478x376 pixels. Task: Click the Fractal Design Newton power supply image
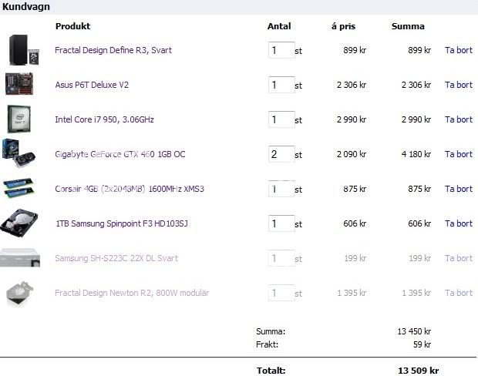click(x=19, y=292)
